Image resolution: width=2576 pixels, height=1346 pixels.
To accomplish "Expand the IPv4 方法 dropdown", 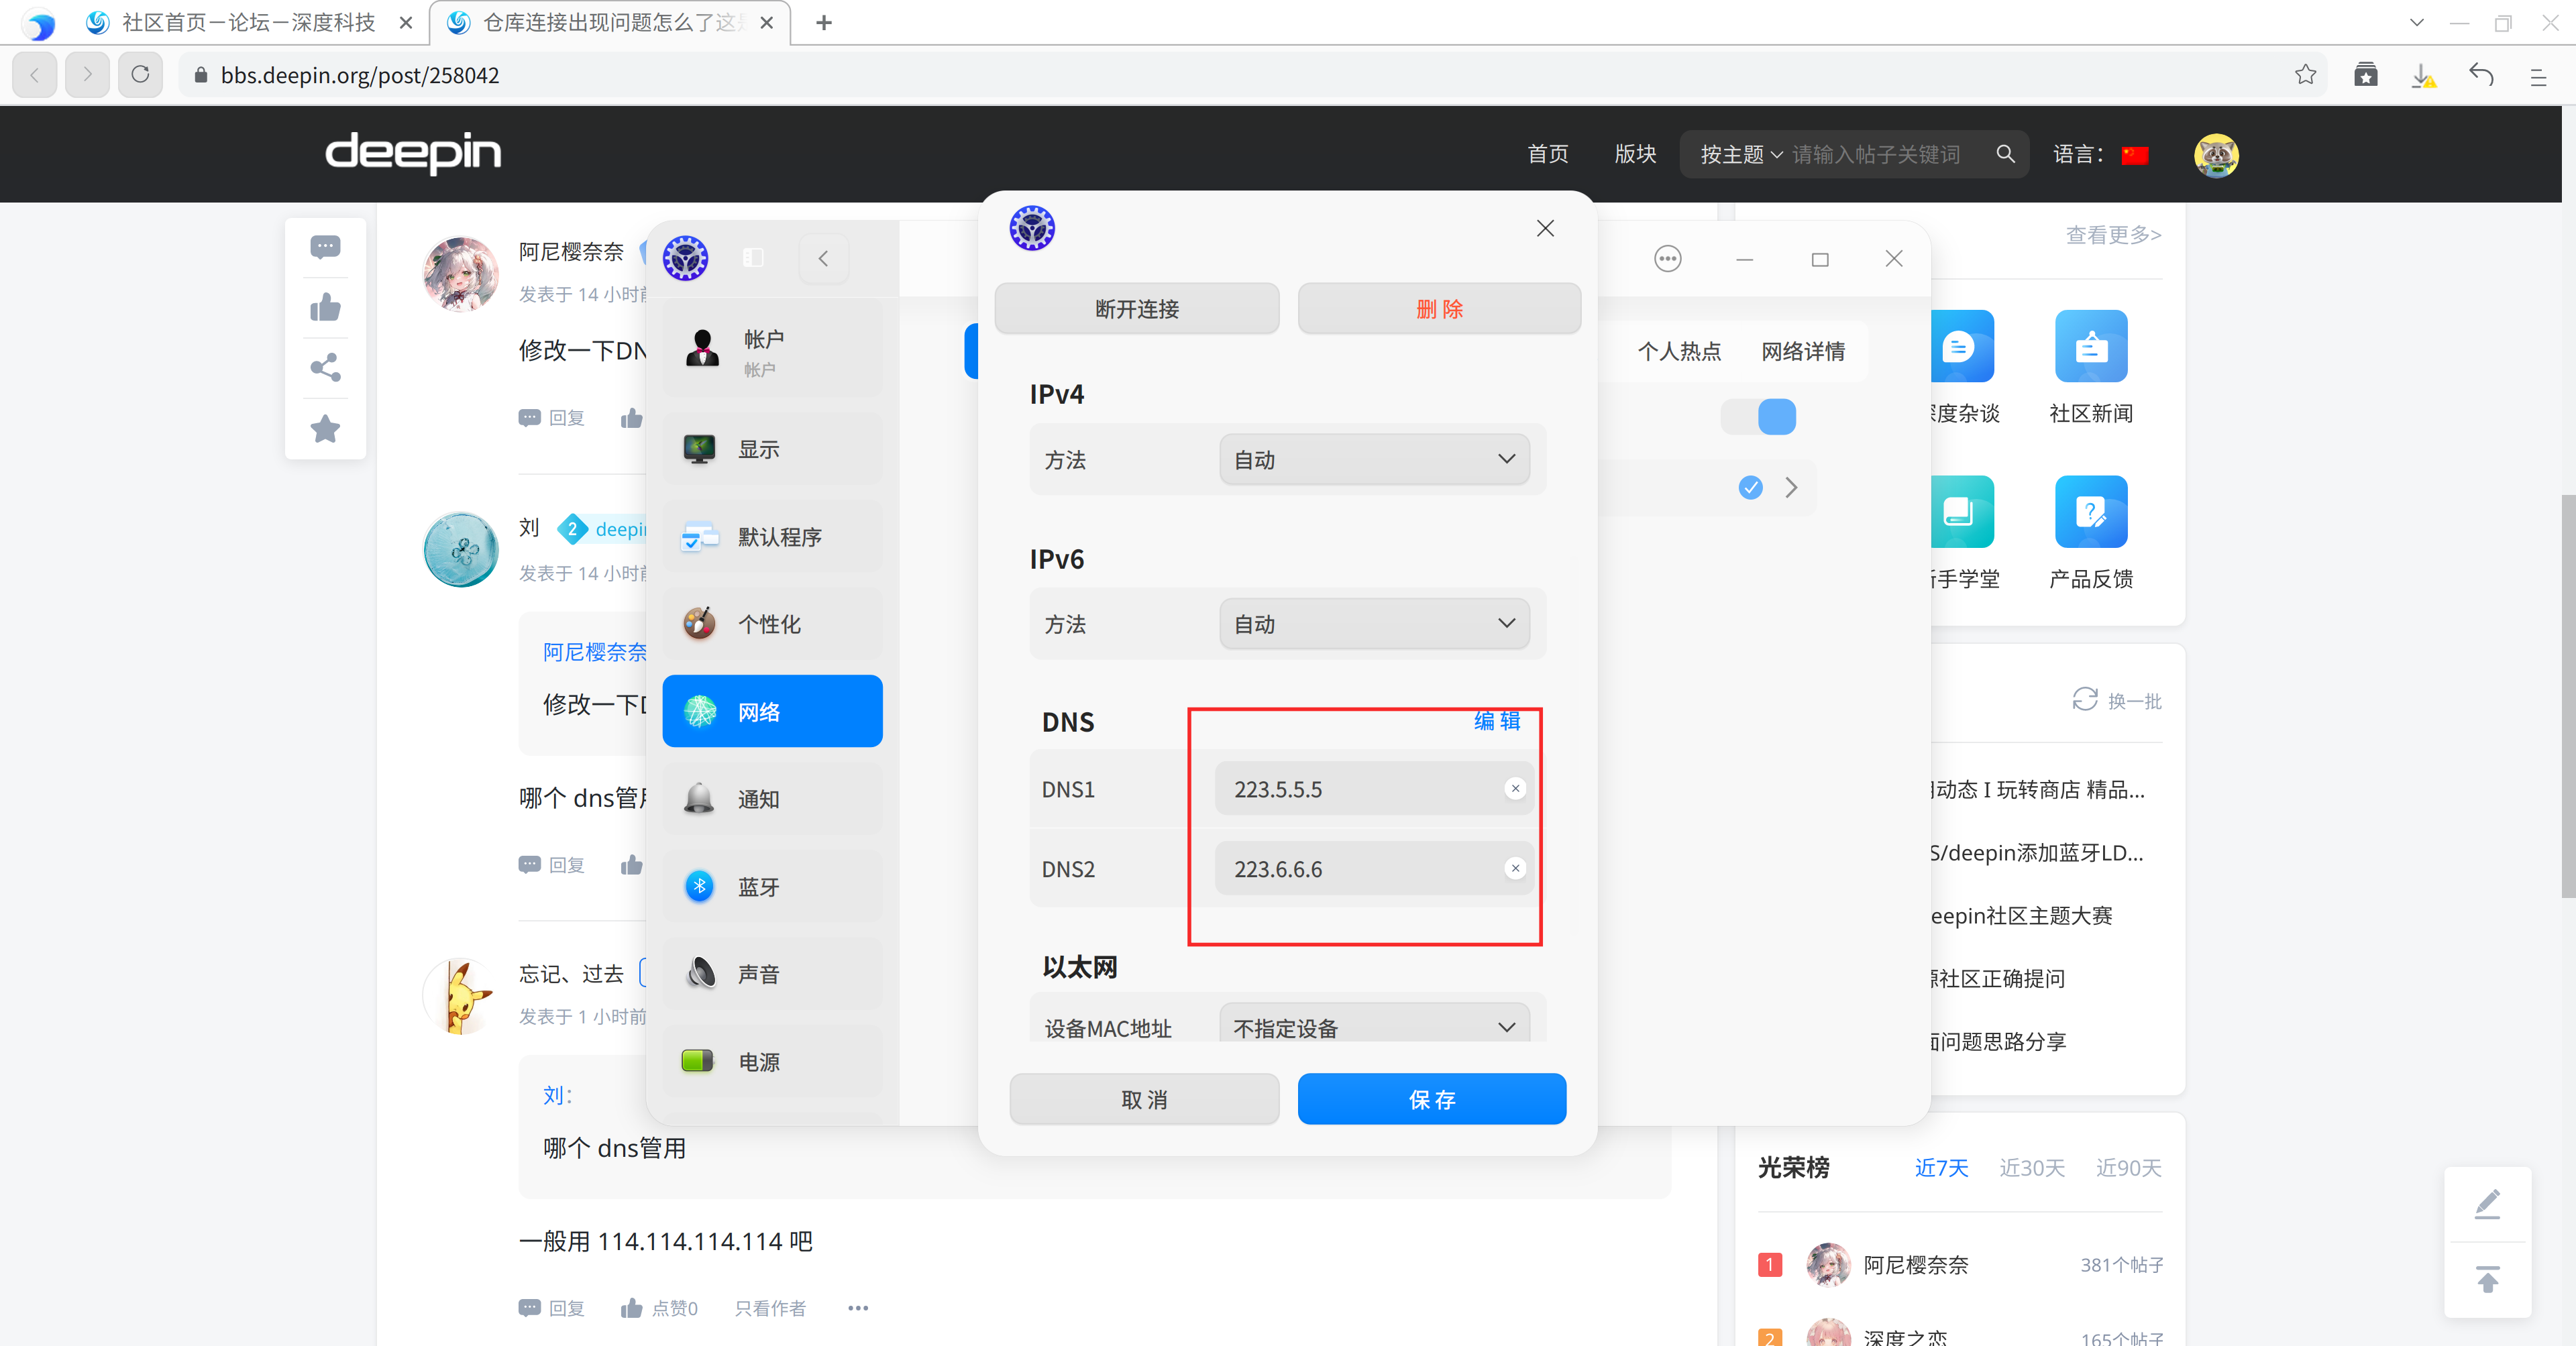I will click(x=1374, y=460).
